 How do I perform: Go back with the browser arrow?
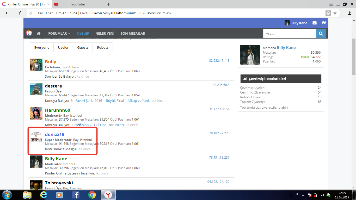pyautogui.click(x=7, y=13)
